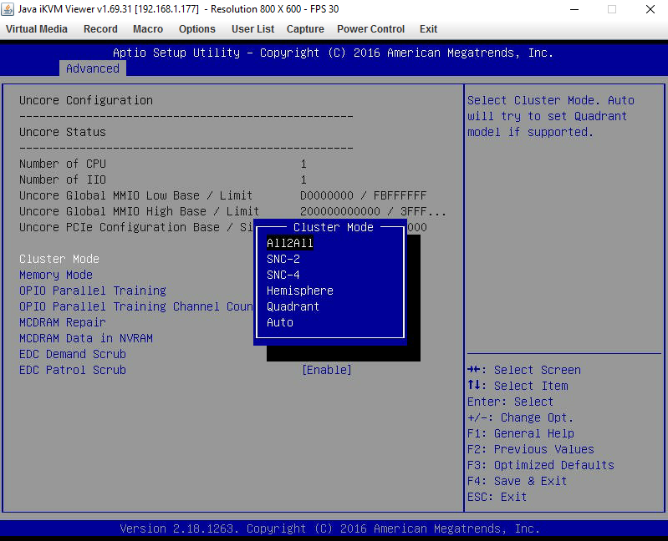Select the EDC Demand Scrub setting

coord(73,354)
